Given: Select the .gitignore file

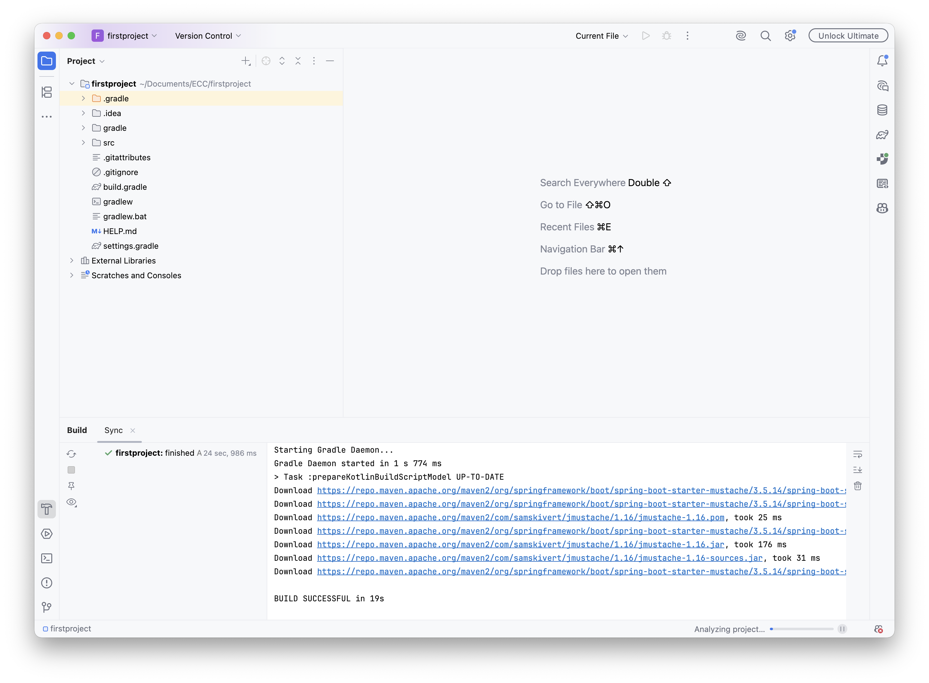Looking at the screenshot, I should (x=120, y=172).
